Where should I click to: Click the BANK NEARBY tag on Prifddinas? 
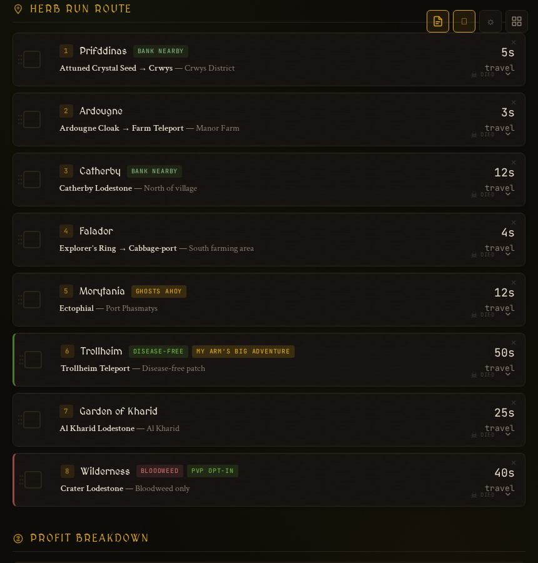pyautogui.click(x=160, y=51)
